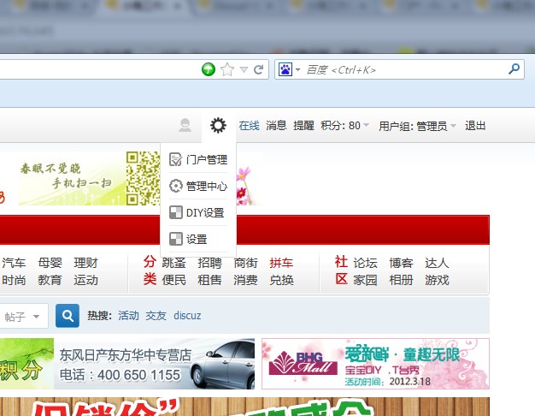Viewport: 535px width, 416px height.
Task: Click the 门户管理 edit icon
Action: tap(176, 159)
